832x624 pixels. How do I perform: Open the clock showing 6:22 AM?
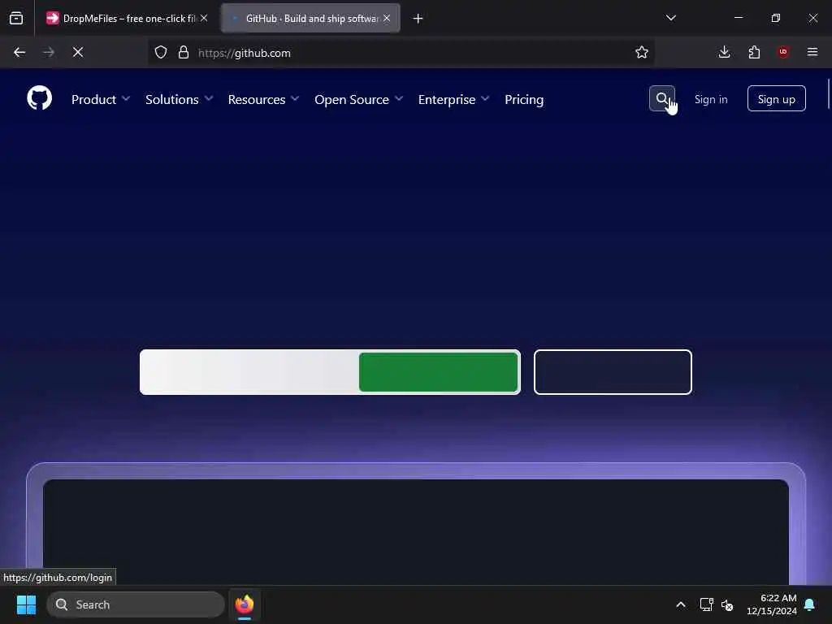click(772, 604)
